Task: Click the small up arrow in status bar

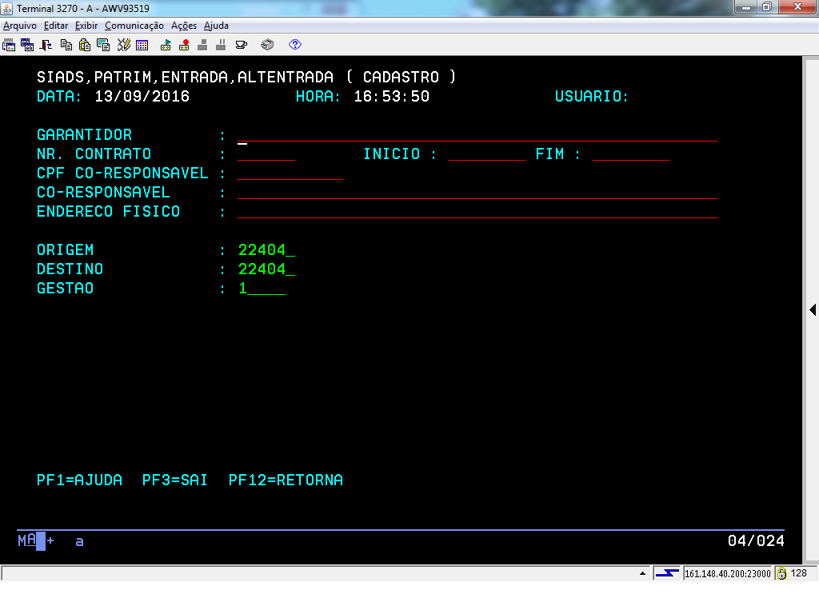Action: pos(642,574)
